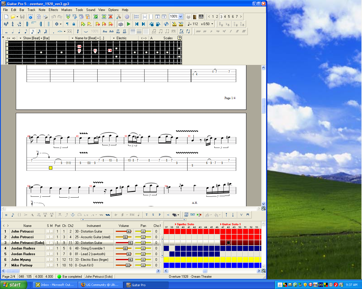Adjust volume slider for Acoustic Guitar track

coord(124,237)
